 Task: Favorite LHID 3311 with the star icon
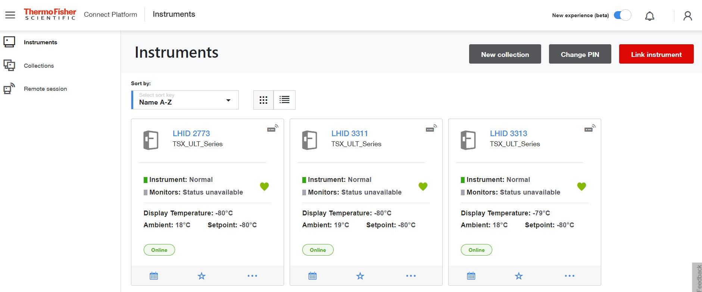(360, 276)
